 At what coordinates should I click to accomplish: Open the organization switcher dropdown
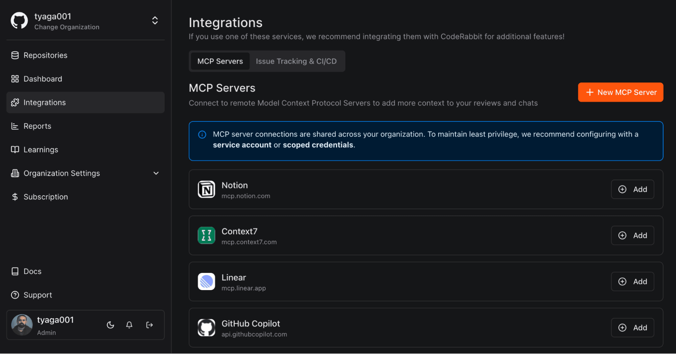(x=155, y=21)
